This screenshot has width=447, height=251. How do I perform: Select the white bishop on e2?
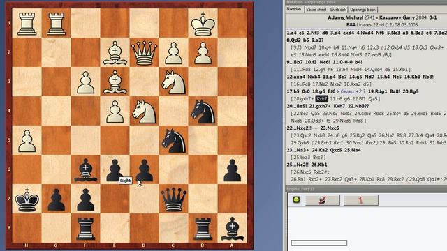tap(115, 53)
